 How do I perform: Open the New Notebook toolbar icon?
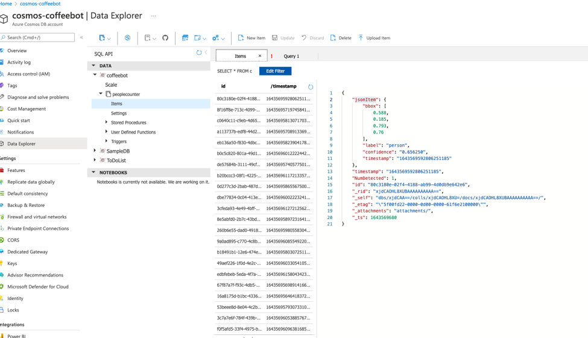[147, 38]
